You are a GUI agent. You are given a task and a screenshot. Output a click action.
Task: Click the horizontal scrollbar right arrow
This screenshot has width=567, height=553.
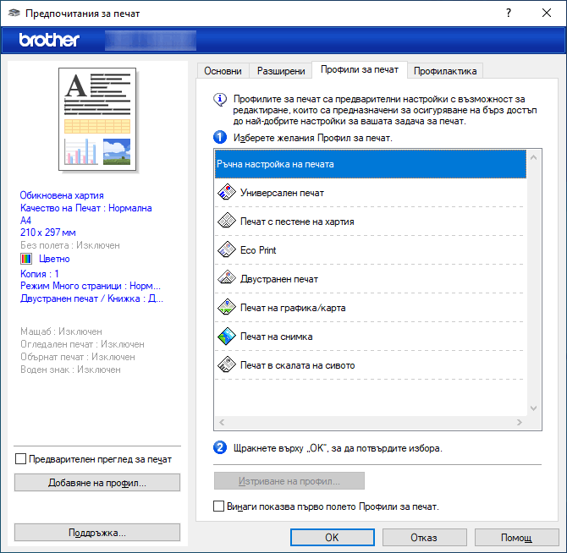(520, 422)
